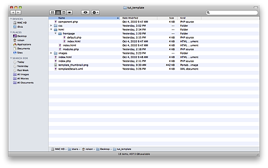This screenshot has width=268, height=168.
Task: Select list view toolbar button
Action: click(58, 12)
